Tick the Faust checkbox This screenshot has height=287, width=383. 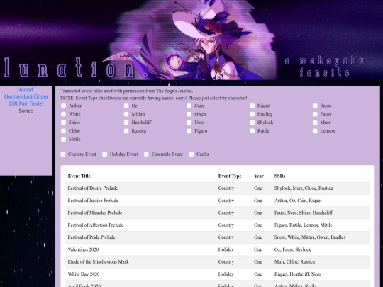[315, 114]
